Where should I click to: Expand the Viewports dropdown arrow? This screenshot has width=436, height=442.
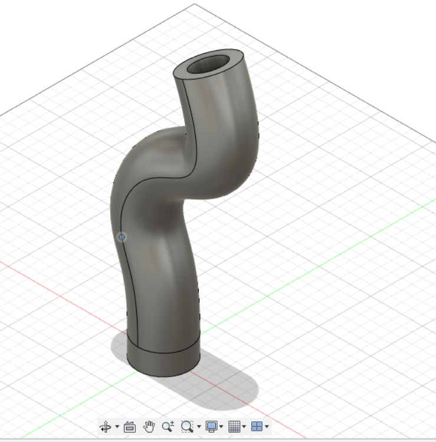point(267,427)
